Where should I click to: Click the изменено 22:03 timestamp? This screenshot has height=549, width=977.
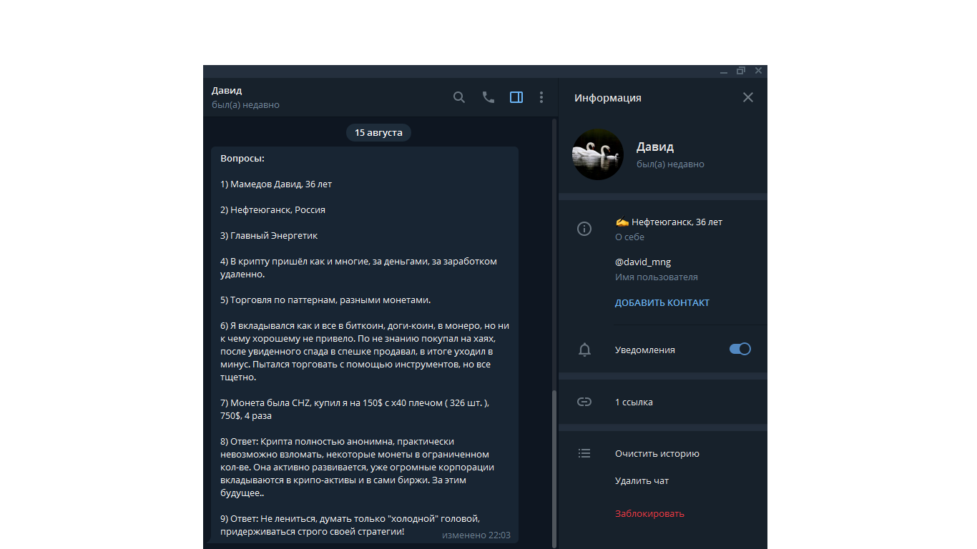[x=476, y=535]
